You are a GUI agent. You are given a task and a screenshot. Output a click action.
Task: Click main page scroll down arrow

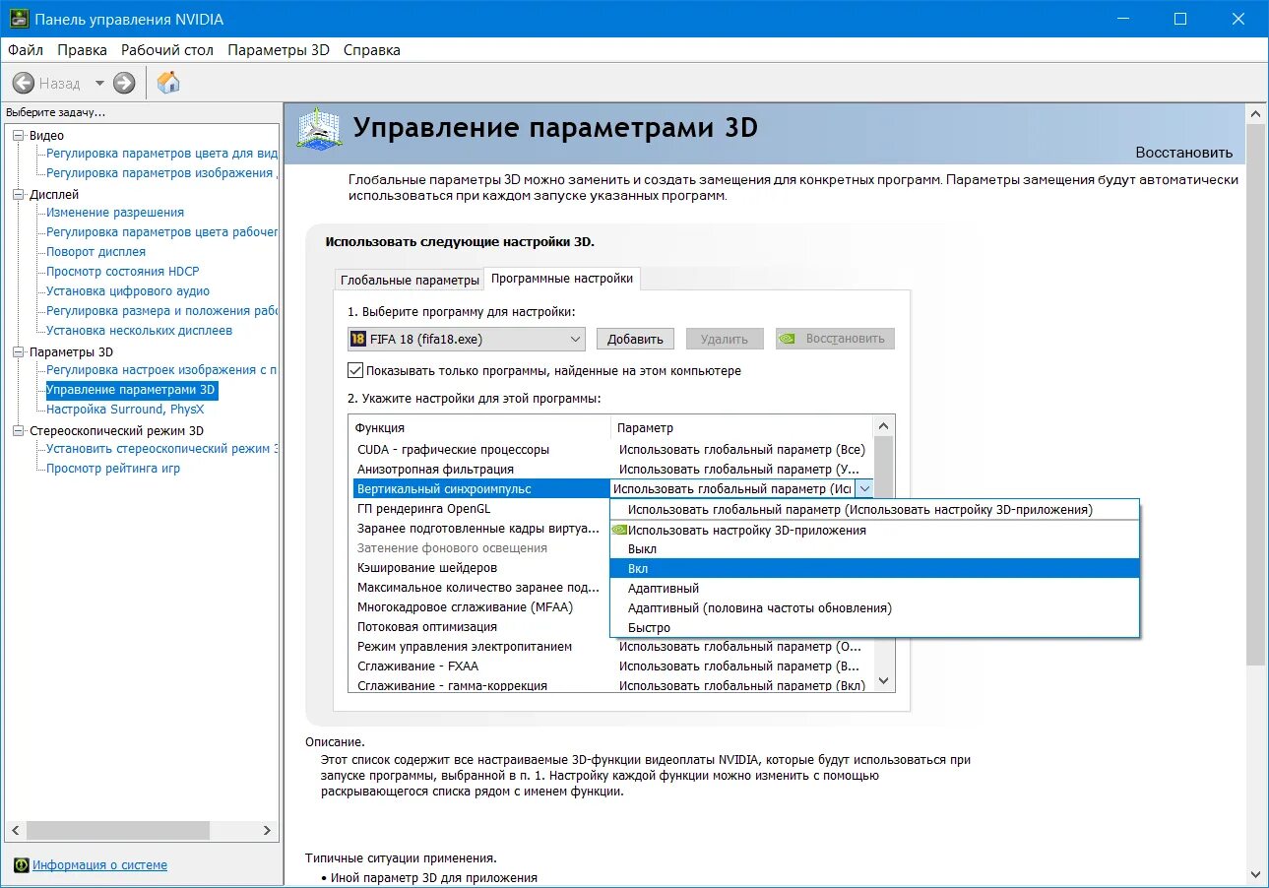(1256, 873)
